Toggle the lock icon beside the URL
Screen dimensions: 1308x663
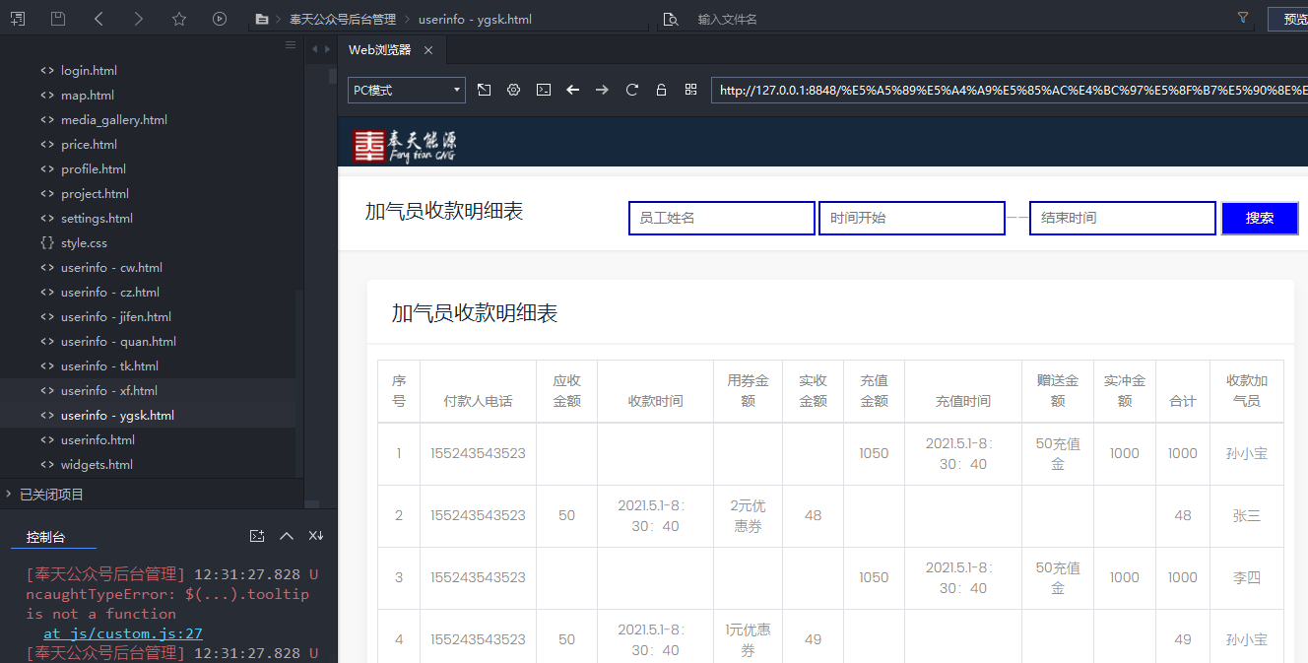click(x=661, y=90)
